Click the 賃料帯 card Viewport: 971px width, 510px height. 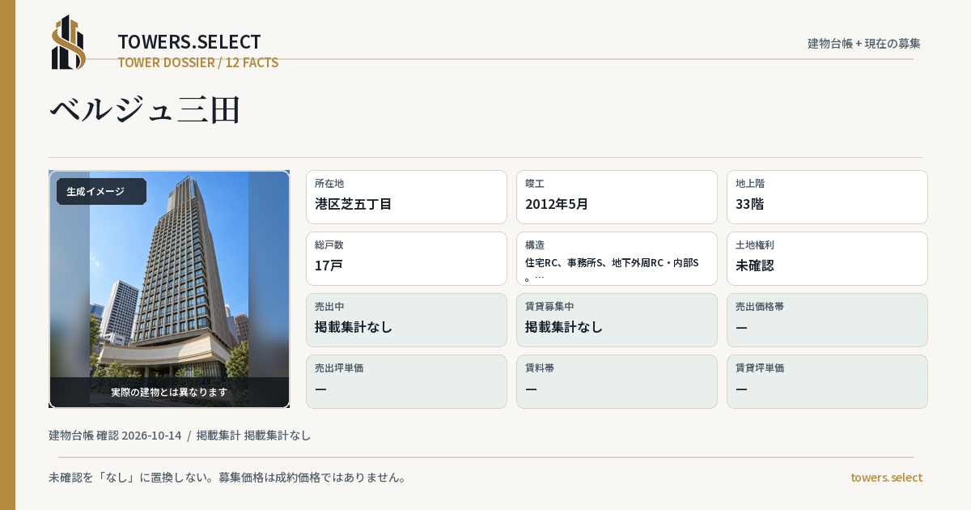[x=617, y=381]
